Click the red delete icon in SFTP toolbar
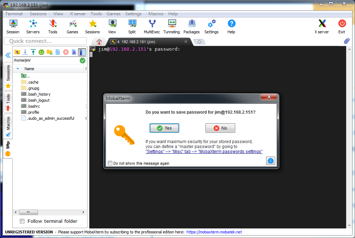355x238 pixels. (x=66, y=52)
